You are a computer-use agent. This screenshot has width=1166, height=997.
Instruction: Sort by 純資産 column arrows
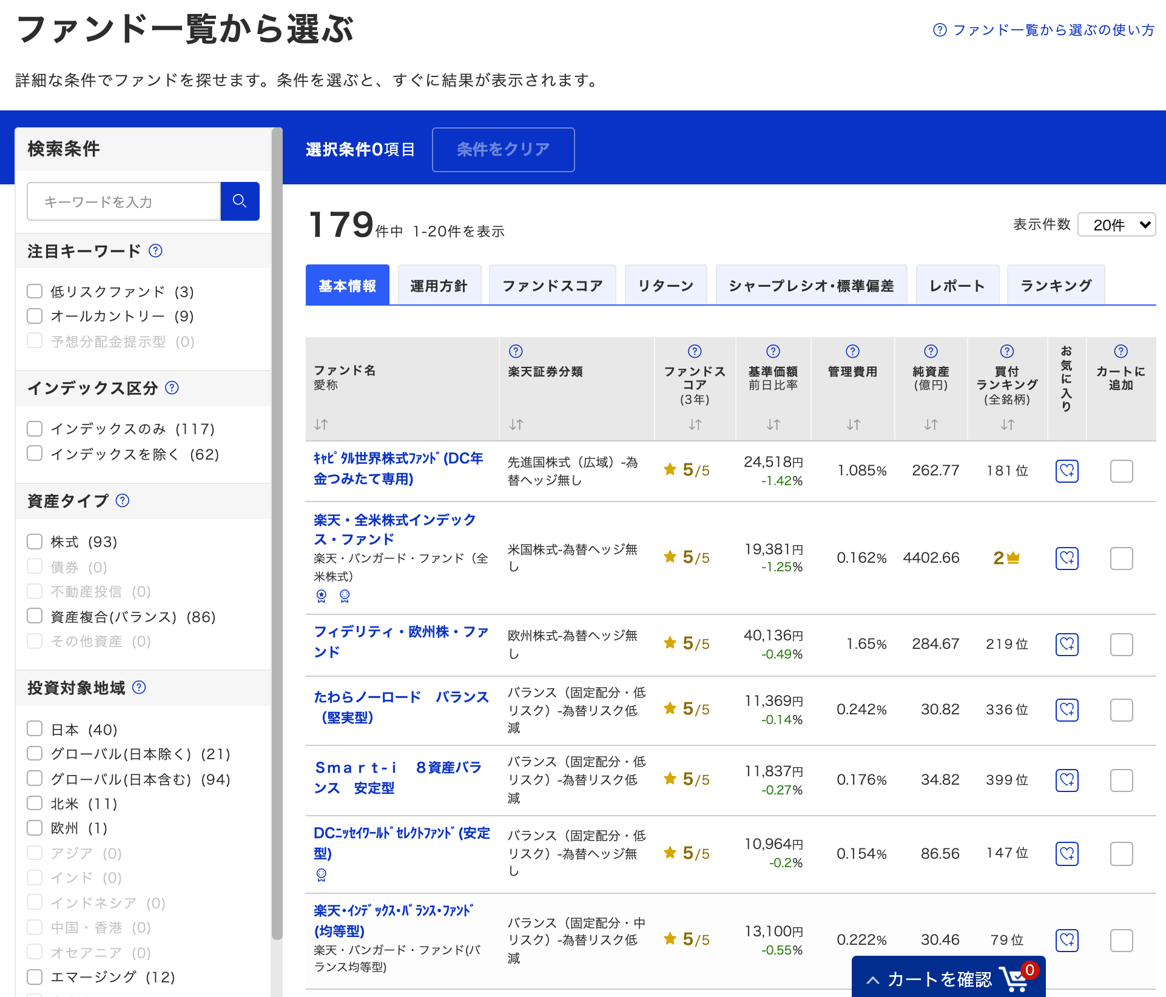coord(931,425)
